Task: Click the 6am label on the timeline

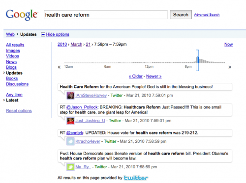Action: 108,67
